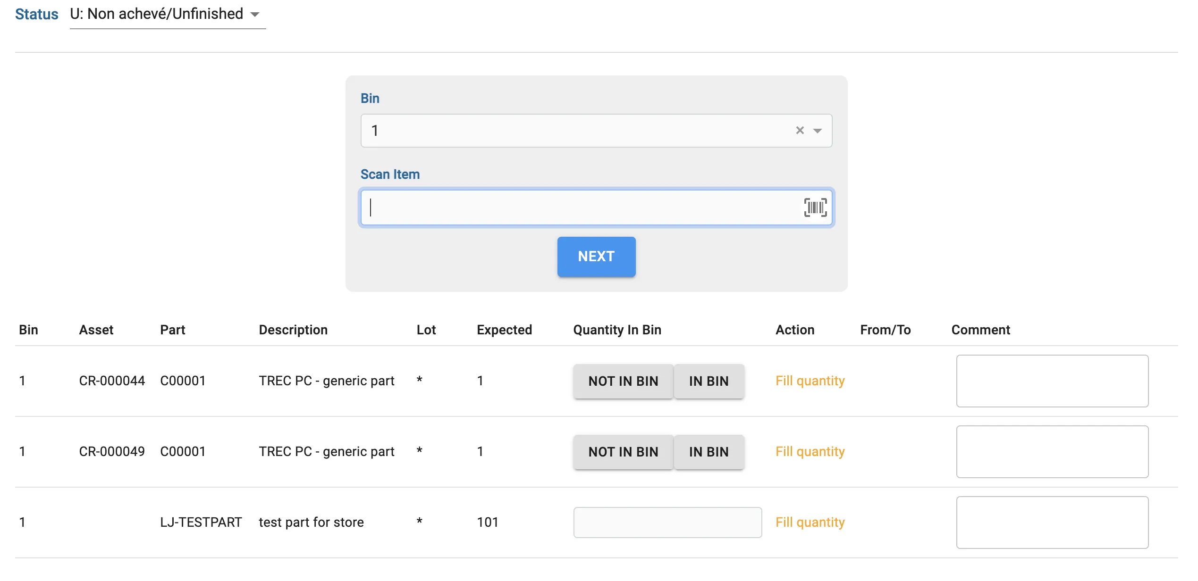The height and width of the screenshot is (581, 1198).
Task: Click the part cell LJ-TESTPART
Action: coord(201,523)
